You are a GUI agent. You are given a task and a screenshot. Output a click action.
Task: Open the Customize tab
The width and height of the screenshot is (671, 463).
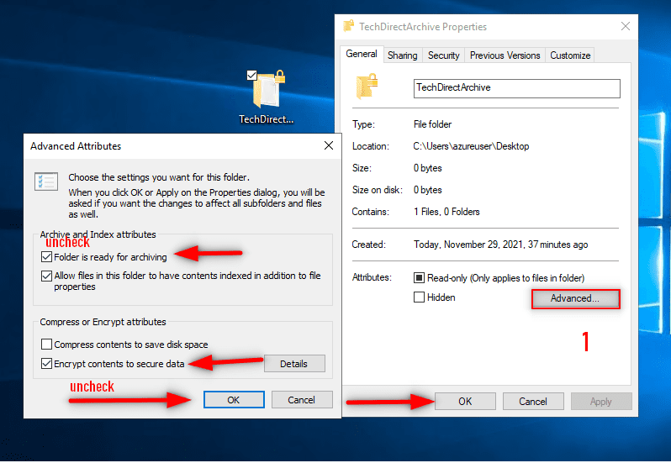tap(570, 55)
